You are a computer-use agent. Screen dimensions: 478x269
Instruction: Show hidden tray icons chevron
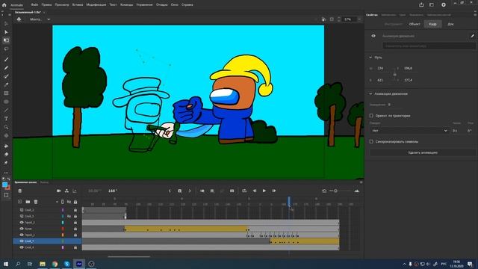click(404, 264)
